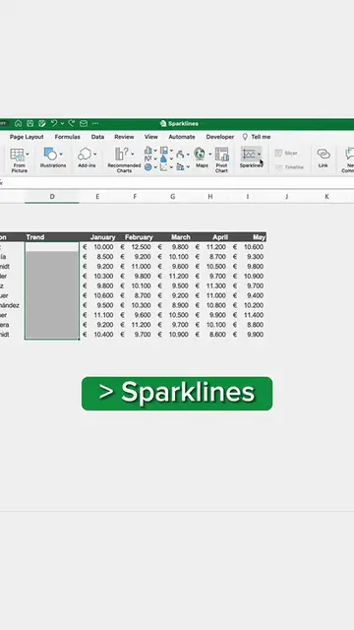
Task: Open the Data tab
Action: pos(97,137)
